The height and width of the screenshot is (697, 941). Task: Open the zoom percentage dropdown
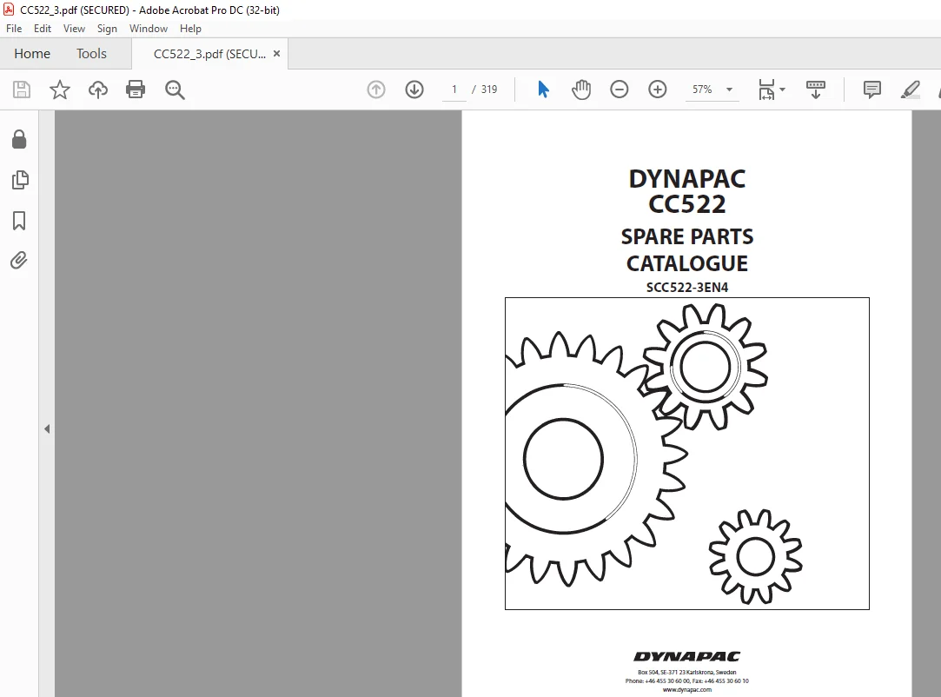[729, 90]
